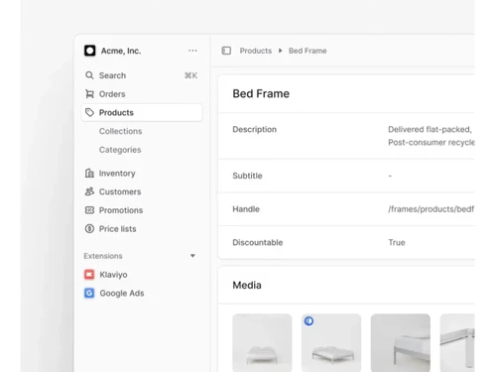The height and width of the screenshot is (372, 496).
Task: Open the third media thumbnail of bed corner
Action: 401,342
